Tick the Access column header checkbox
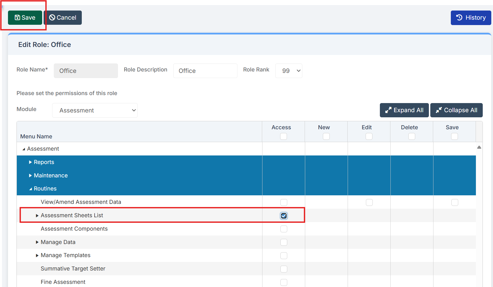493x287 pixels. 283,136
